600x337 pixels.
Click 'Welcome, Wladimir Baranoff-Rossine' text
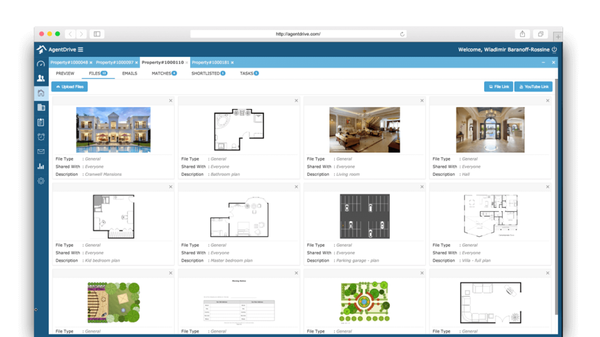pos(504,49)
